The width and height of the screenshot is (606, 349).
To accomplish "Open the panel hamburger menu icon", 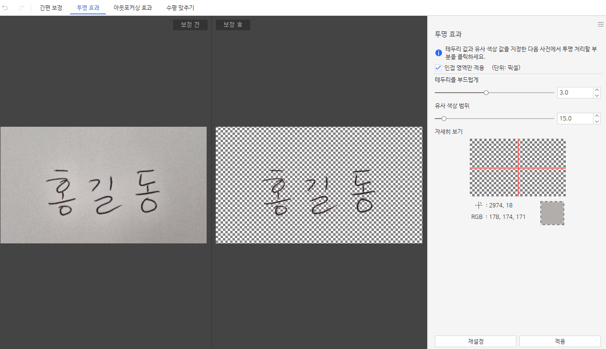I will tap(600, 24).
